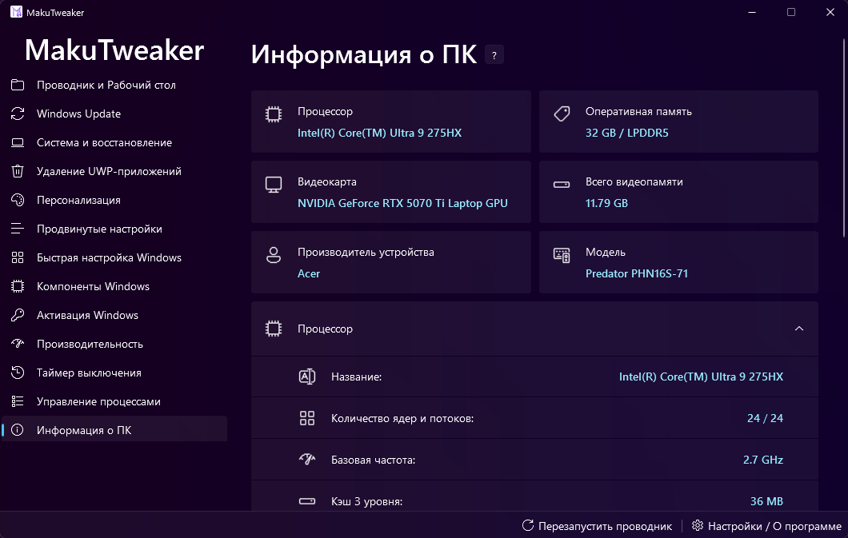Click the question mark help button near Информация о ПК
The image size is (848, 538).
(x=494, y=54)
